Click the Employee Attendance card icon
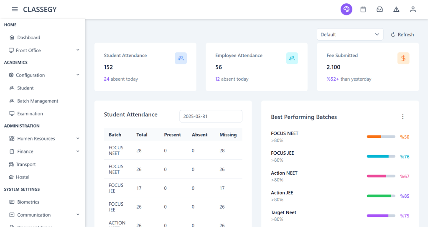The height and width of the screenshot is (227, 428). [x=292, y=59]
